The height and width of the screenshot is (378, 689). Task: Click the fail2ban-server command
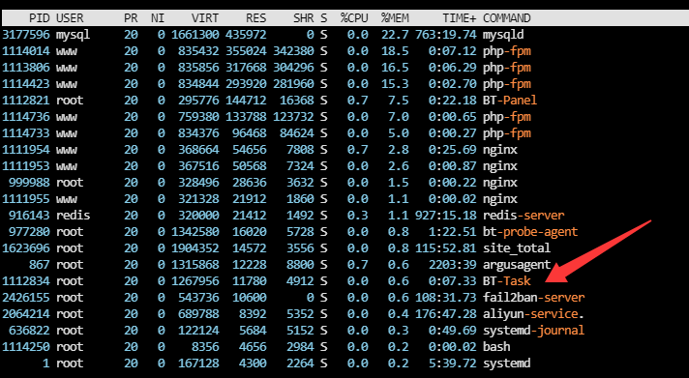[x=534, y=297]
